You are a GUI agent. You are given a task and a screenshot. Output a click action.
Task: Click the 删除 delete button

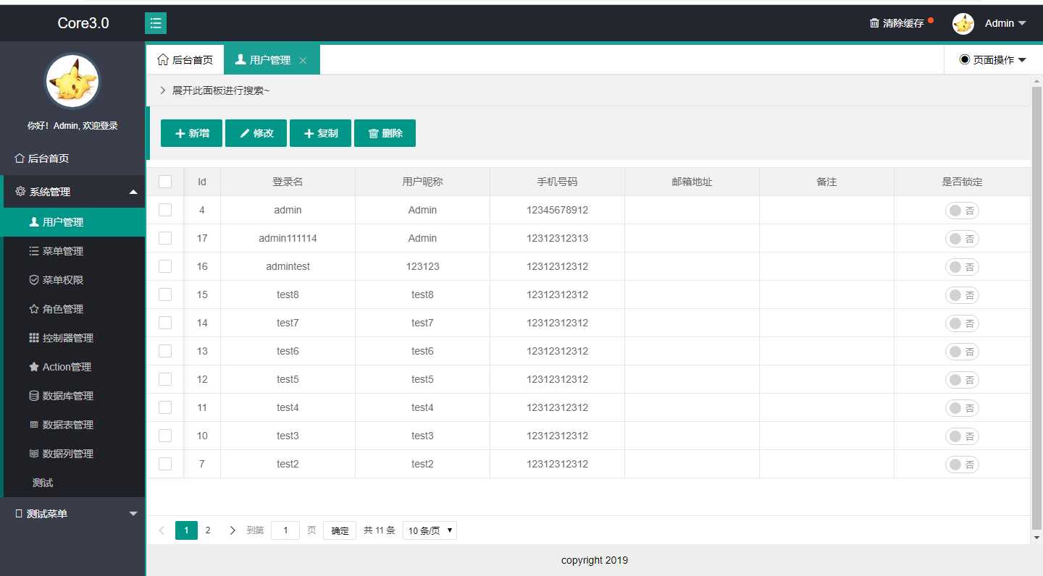(x=385, y=133)
